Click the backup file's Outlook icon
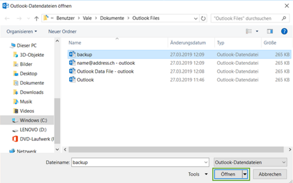The image size is (293, 183). click(72, 54)
